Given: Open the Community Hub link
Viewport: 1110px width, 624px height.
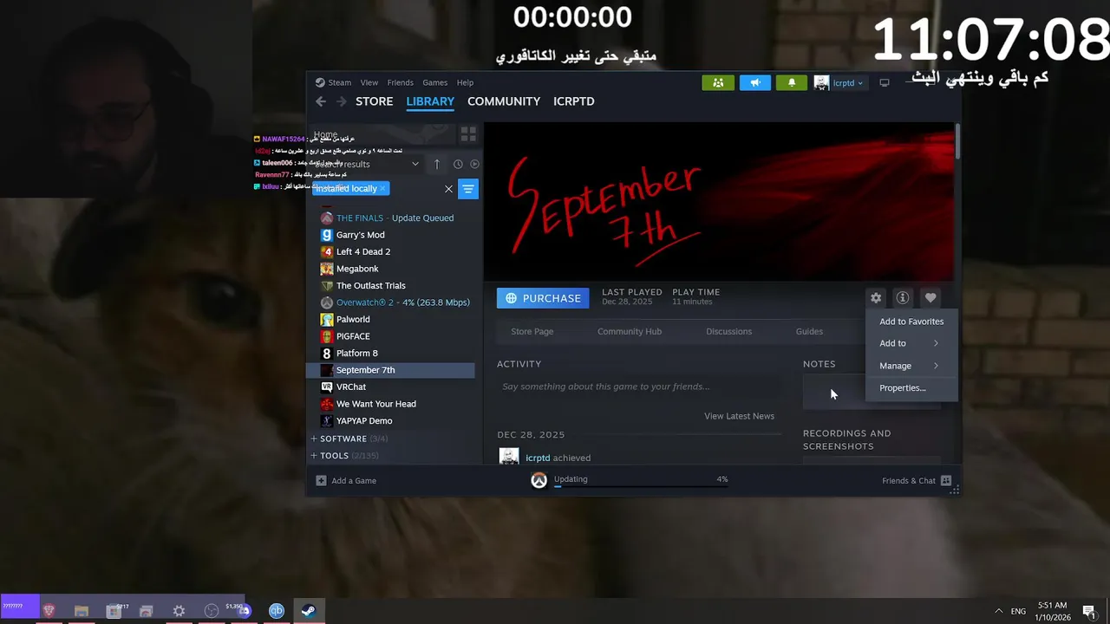Looking at the screenshot, I should 630,331.
